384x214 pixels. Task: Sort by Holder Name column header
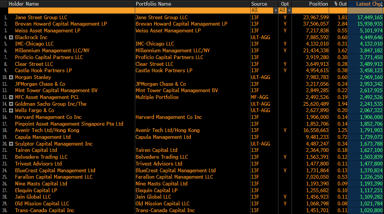pyautogui.click(x=24, y=4)
